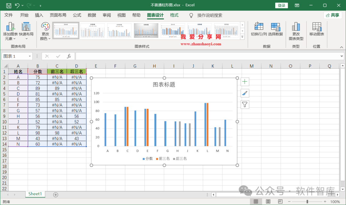Select the chart title 图表标题
This screenshot has width=346, height=205.
pos(164,85)
